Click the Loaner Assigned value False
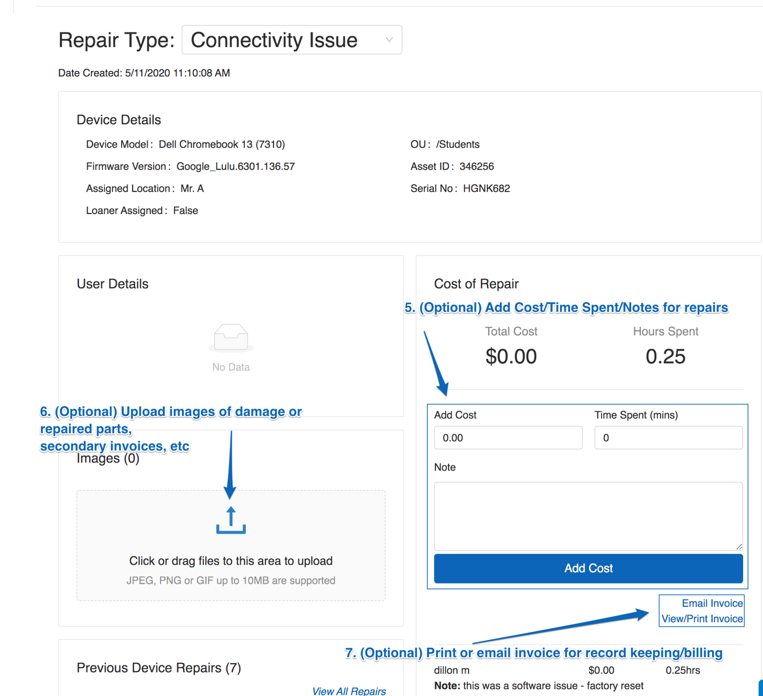The width and height of the screenshot is (763, 696). (186, 211)
